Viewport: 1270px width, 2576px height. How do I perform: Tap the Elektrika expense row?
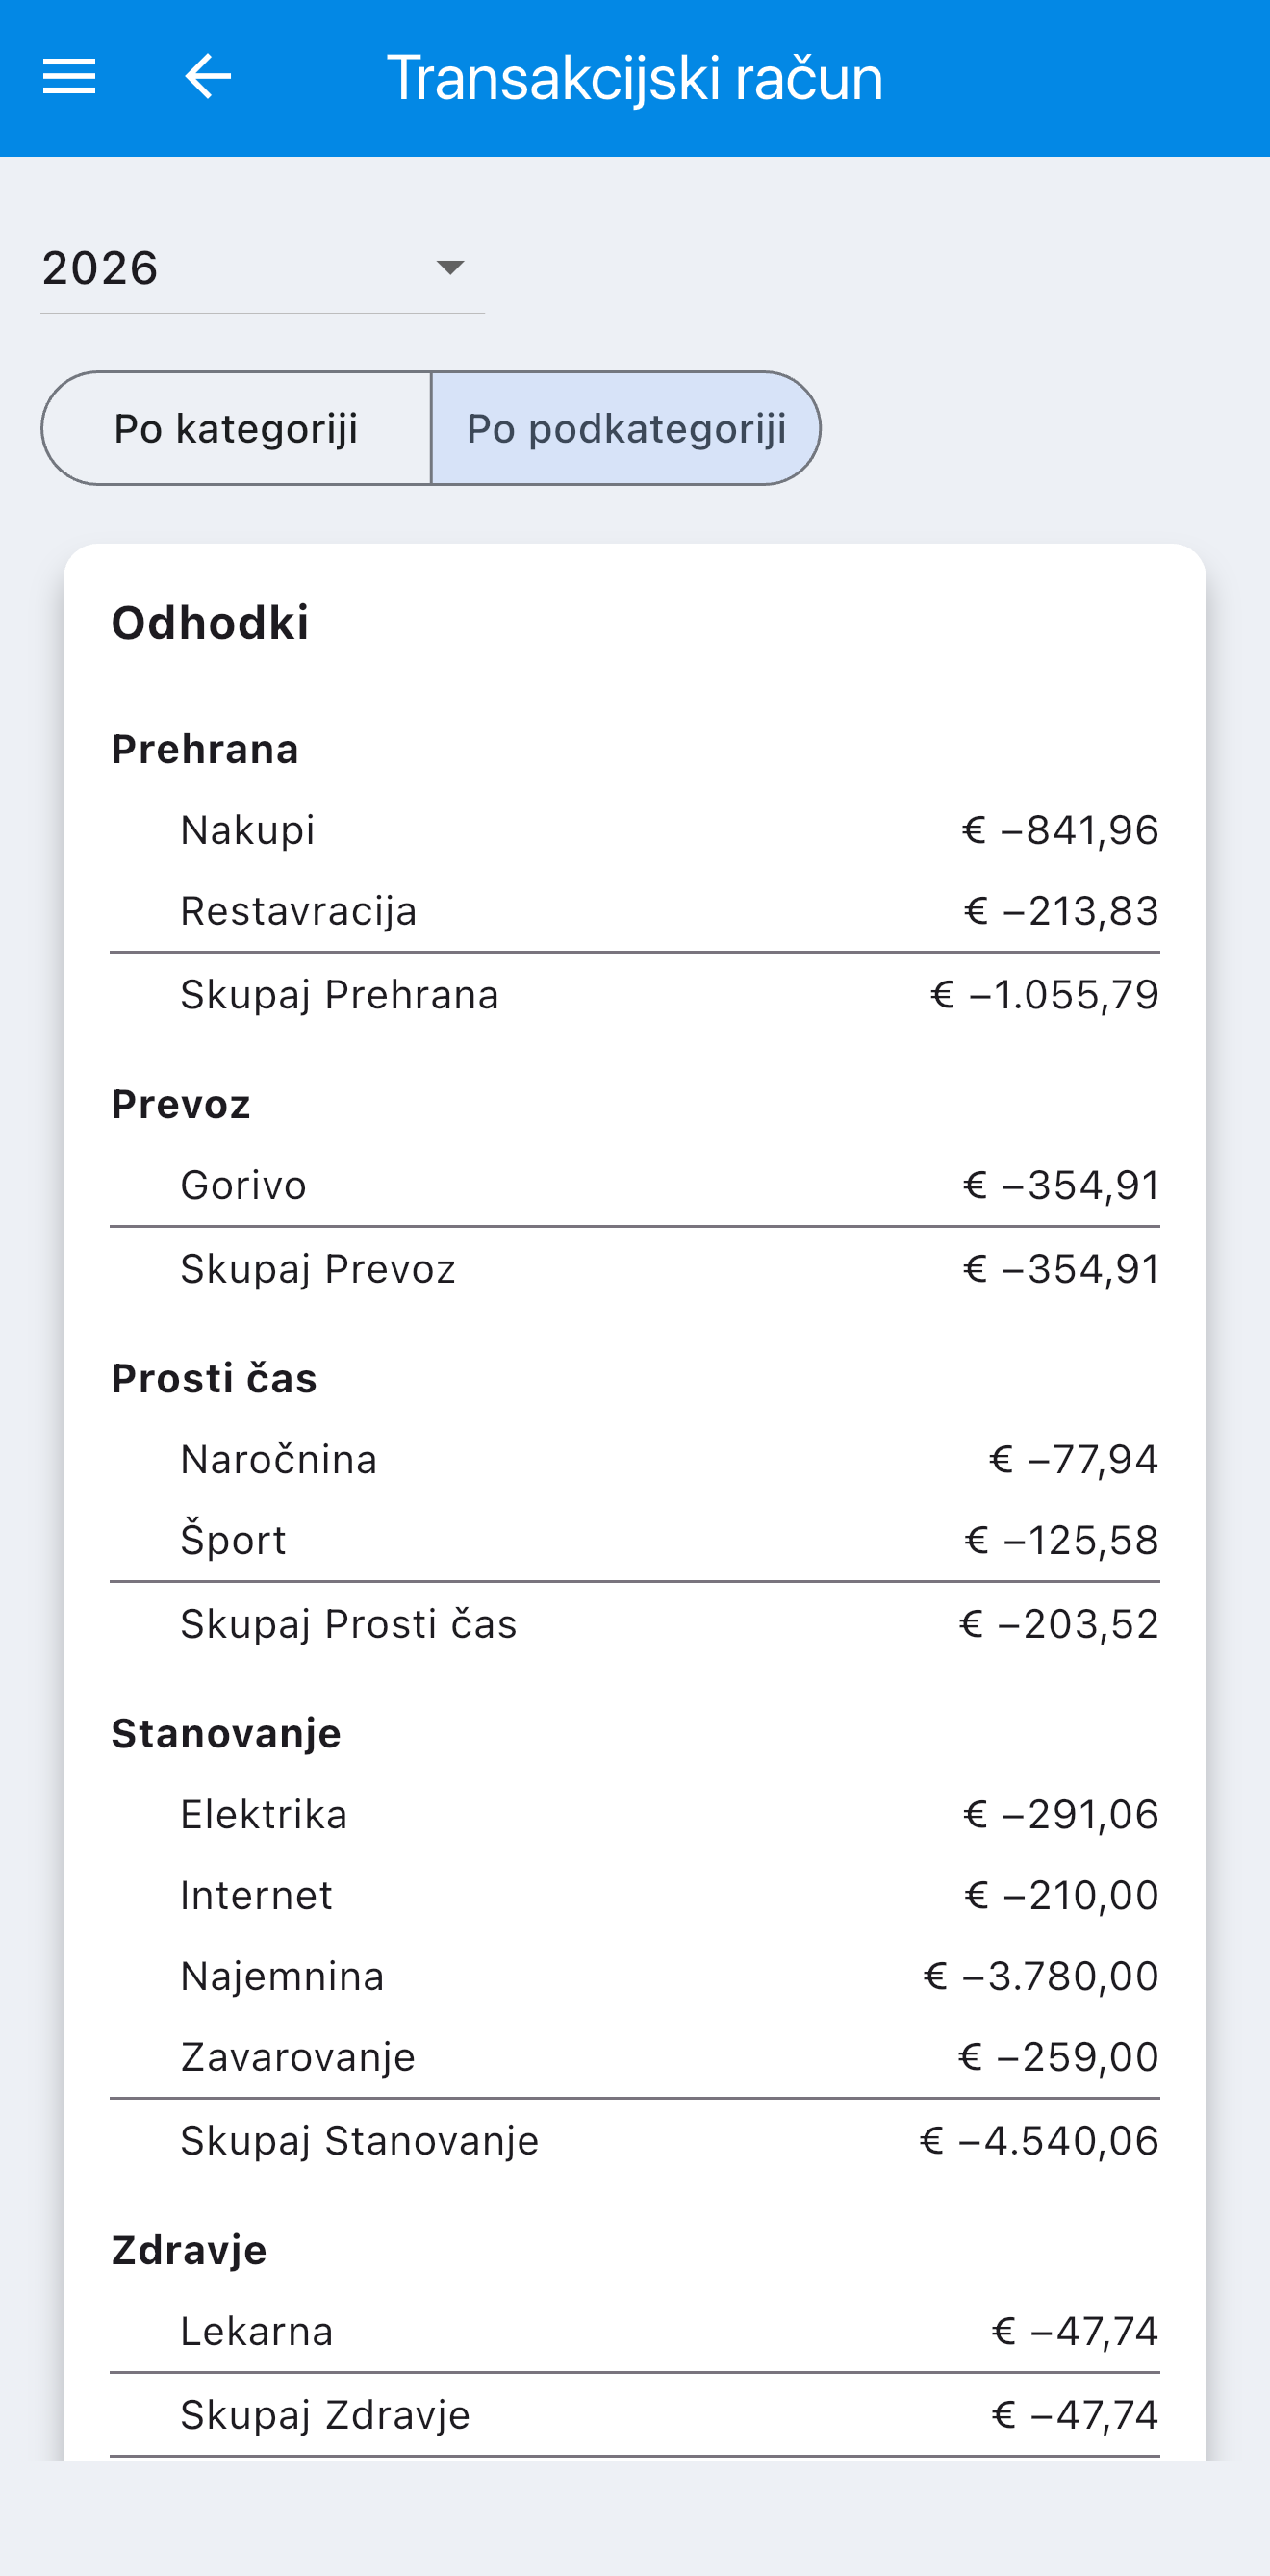[x=635, y=1814]
